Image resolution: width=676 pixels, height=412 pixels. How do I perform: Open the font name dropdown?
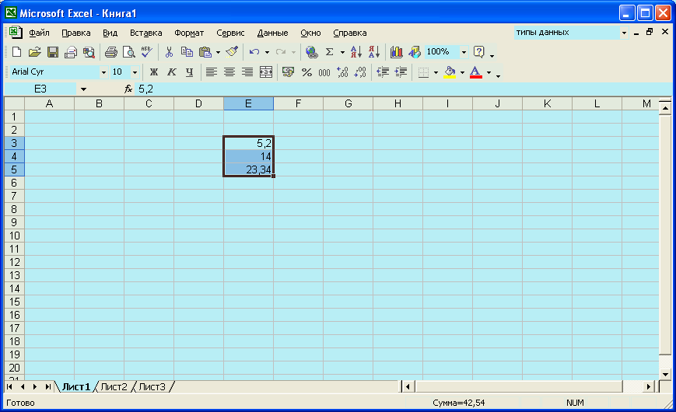[x=103, y=72]
